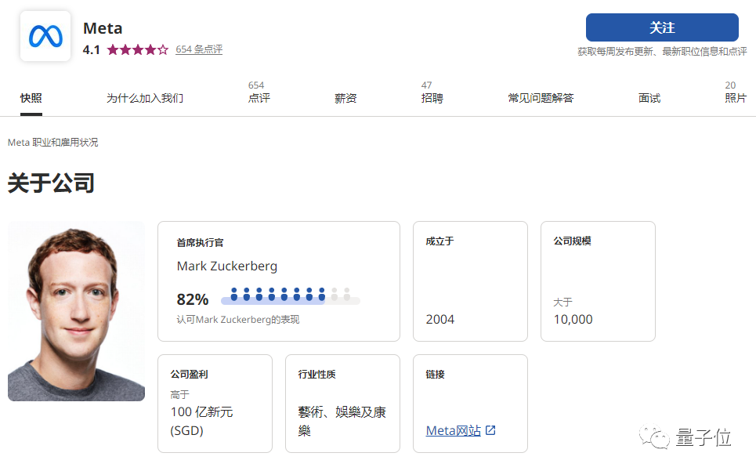Select the 为什么加入我们 tab

click(x=144, y=97)
